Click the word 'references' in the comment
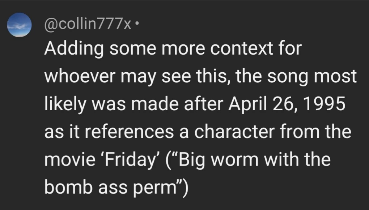This screenshot has width=369, height=210. pyautogui.click(x=129, y=132)
